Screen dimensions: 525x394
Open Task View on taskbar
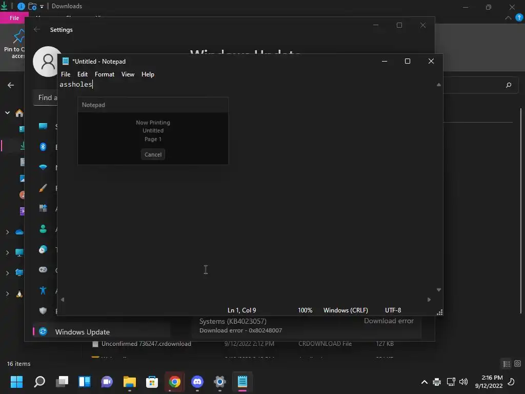[x=62, y=382]
